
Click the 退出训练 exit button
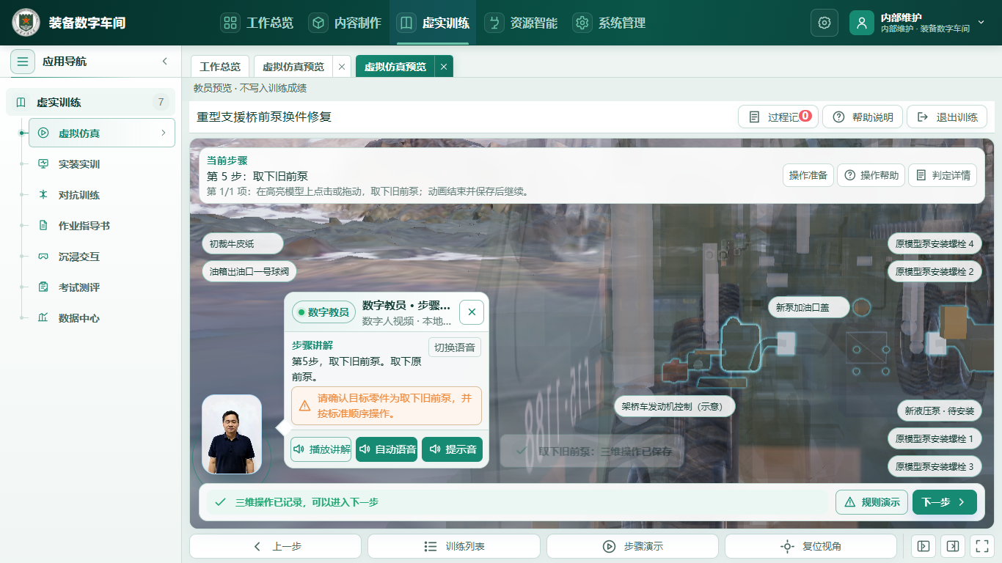[947, 117]
